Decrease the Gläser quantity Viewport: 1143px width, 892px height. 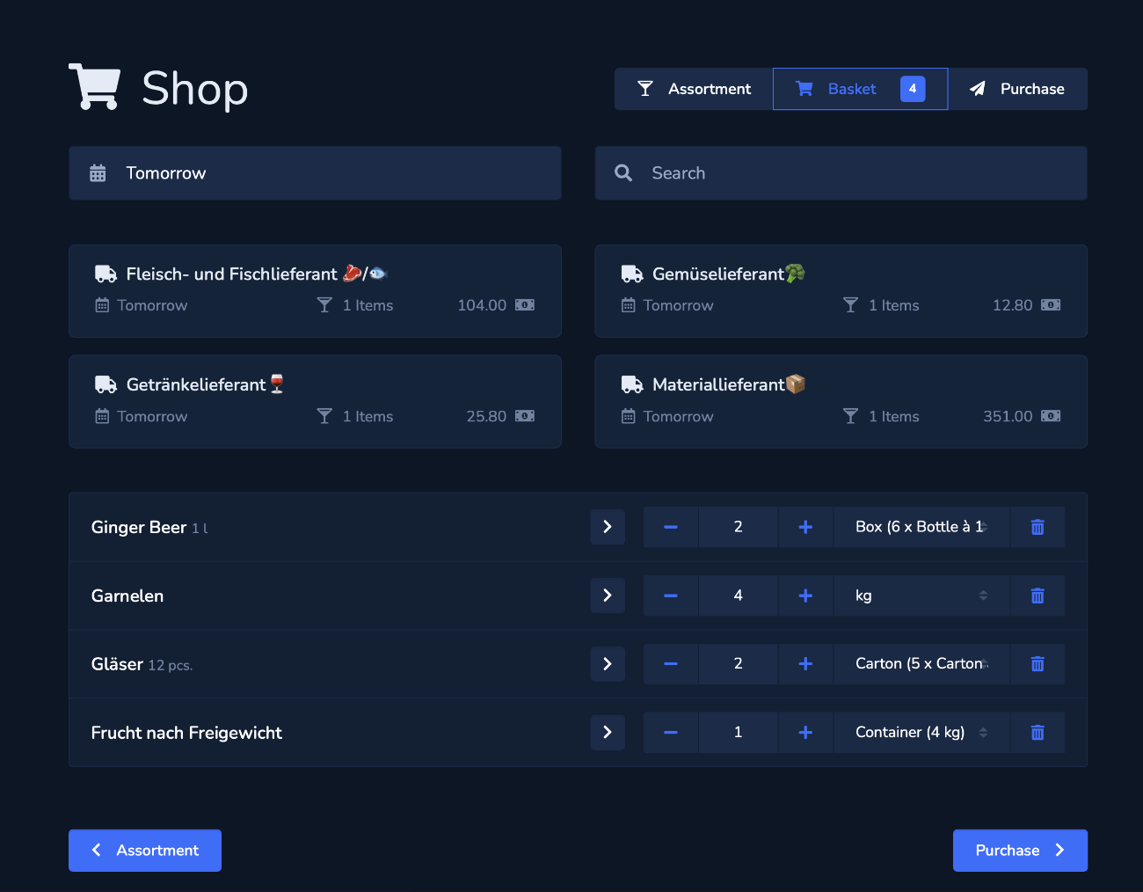coord(671,664)
